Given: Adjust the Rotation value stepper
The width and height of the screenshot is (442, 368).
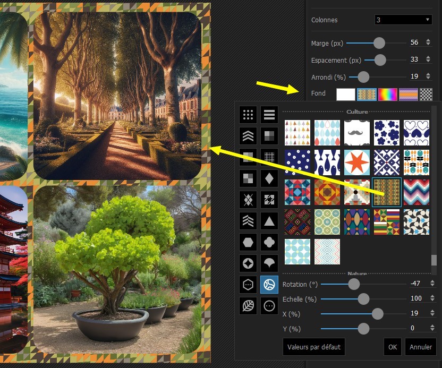Looking at the screenshot, I should point(432,283).
